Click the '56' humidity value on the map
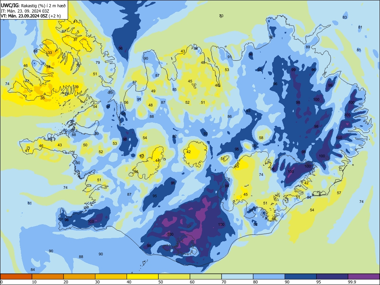 126,103
